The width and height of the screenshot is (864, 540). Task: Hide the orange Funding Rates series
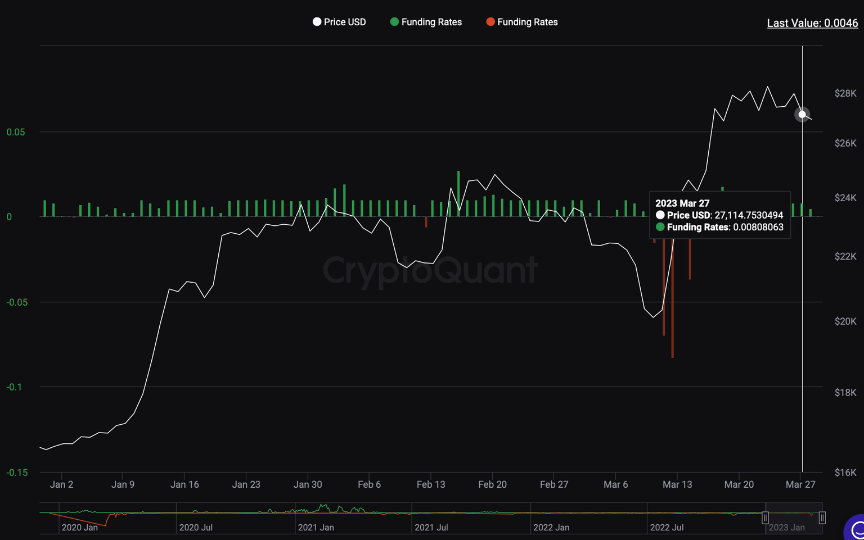coord(522,22)
